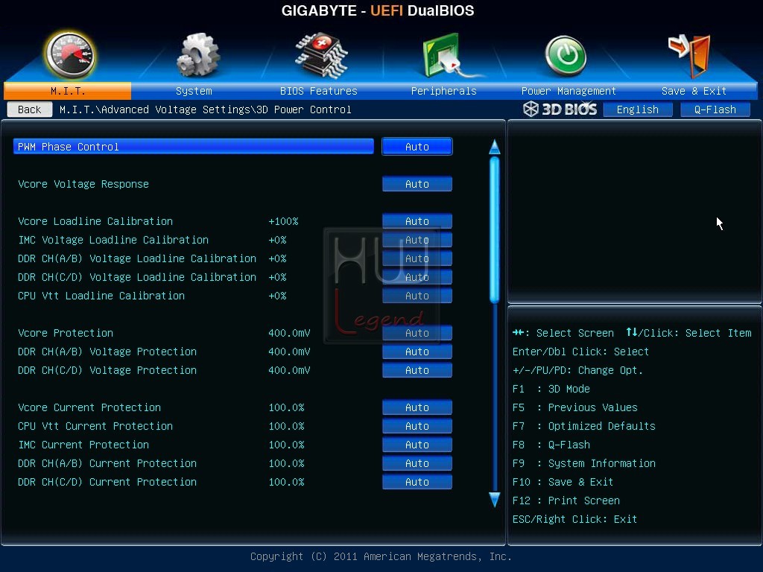Open Vcore Voltage Response Auto dropdown
The image size is (763, 572).
[x=417, y=184]
